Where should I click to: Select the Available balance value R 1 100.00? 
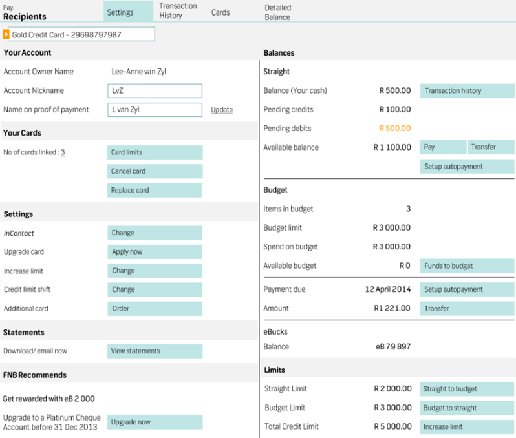click(x=392, y=147)
